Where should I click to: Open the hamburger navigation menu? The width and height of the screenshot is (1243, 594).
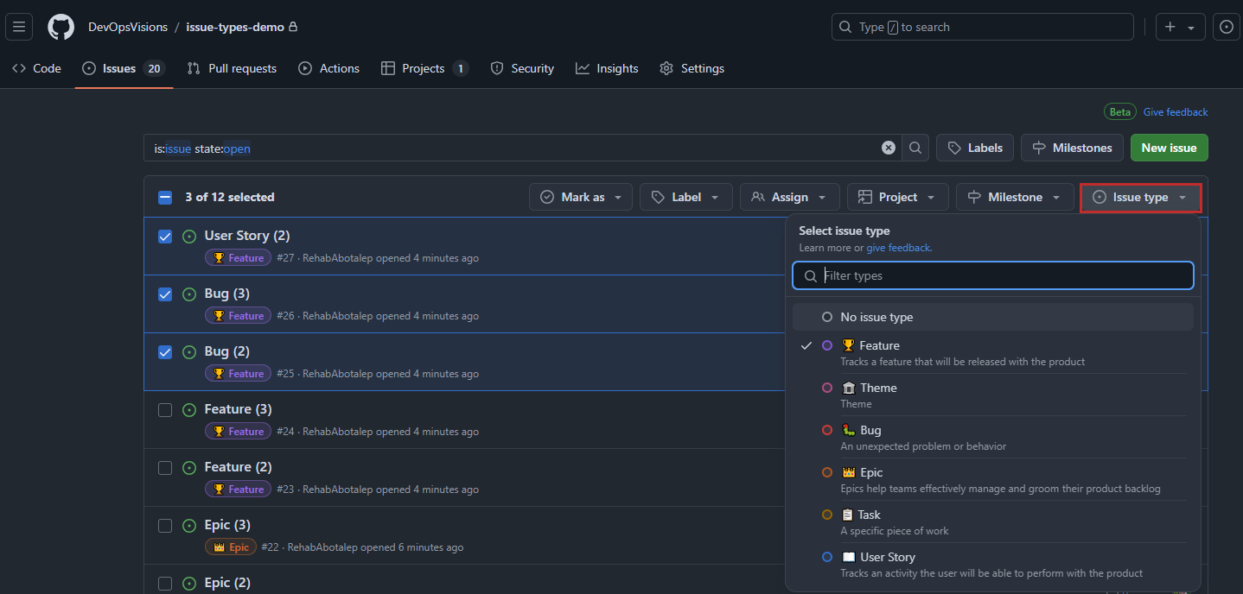click(x=19, y=27)
